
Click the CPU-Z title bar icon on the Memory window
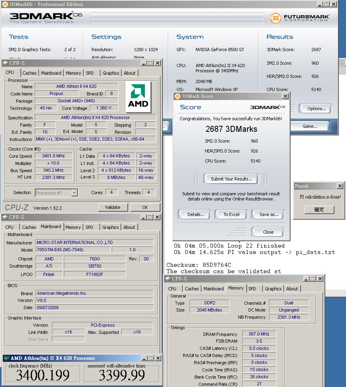(168, 279)
